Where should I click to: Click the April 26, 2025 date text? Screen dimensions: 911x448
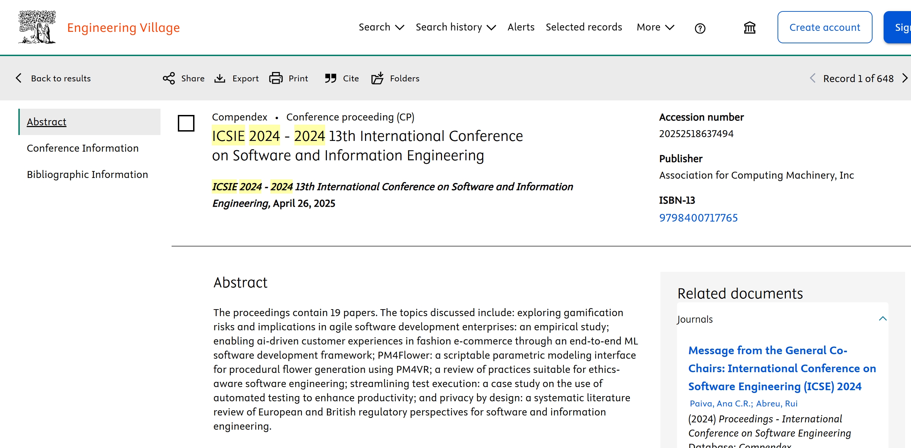(x=304, y=204)
